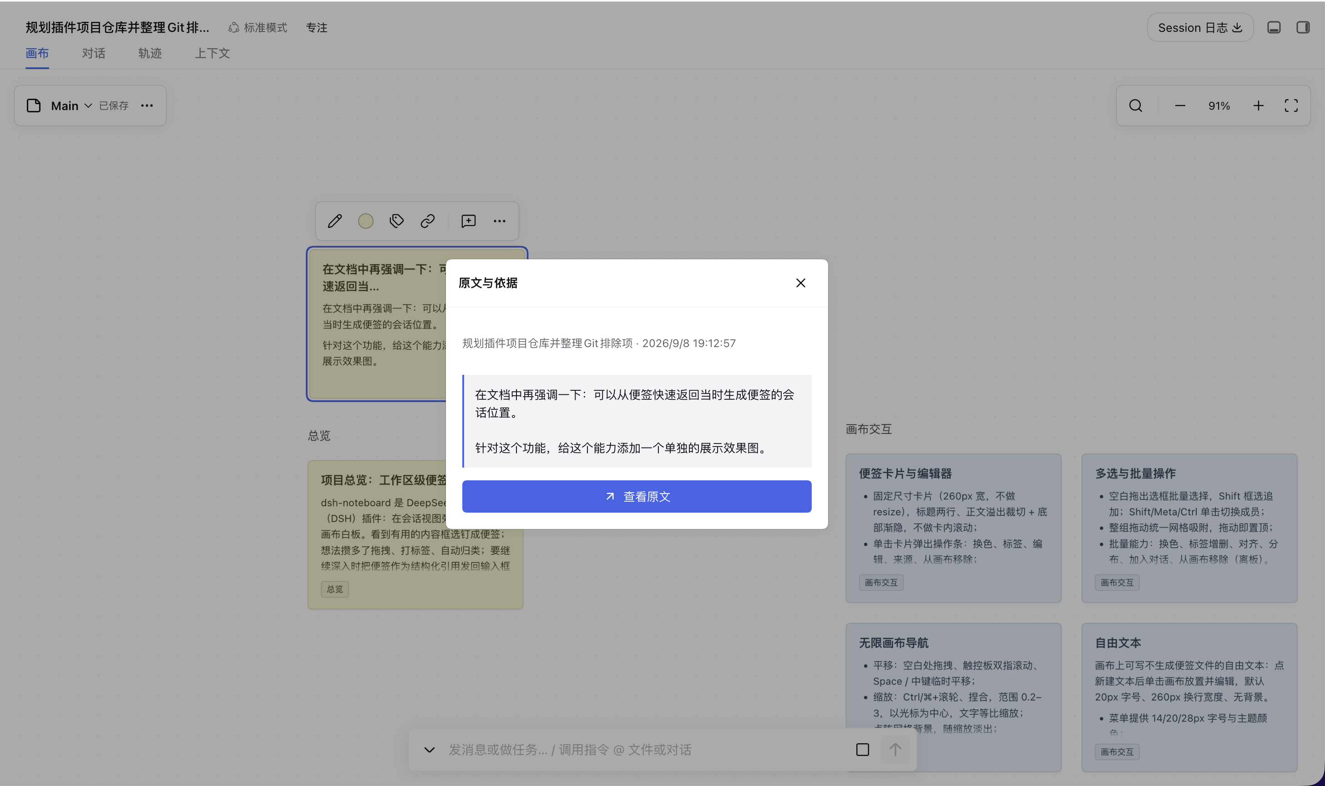The width and height of the screenshot is (1325, 786).
Task: Click the send arrow button
Action: [895, 750]
